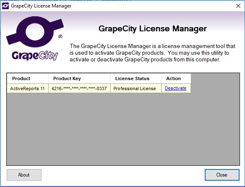Click the large GrapeCity logo image
The height and width of the screenshot is (187, 245).
click(35, 38)
